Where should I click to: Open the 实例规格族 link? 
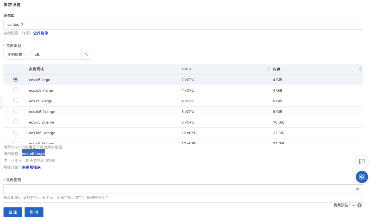point(31,167)
